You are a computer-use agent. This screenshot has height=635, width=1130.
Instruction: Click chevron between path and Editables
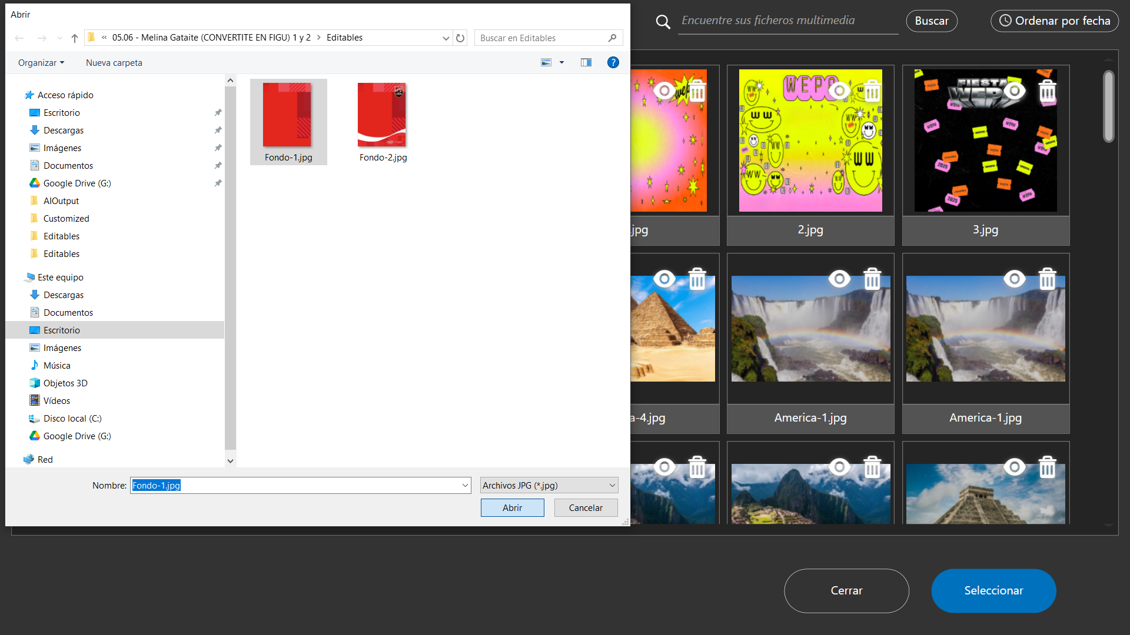pos(319,38)
